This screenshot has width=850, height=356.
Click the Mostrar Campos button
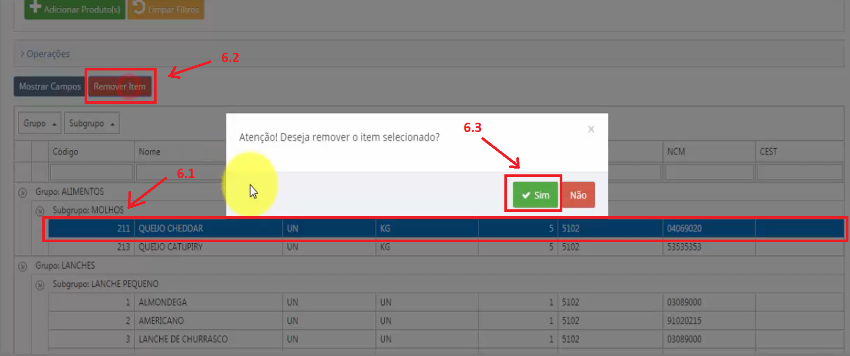[50, 86]
